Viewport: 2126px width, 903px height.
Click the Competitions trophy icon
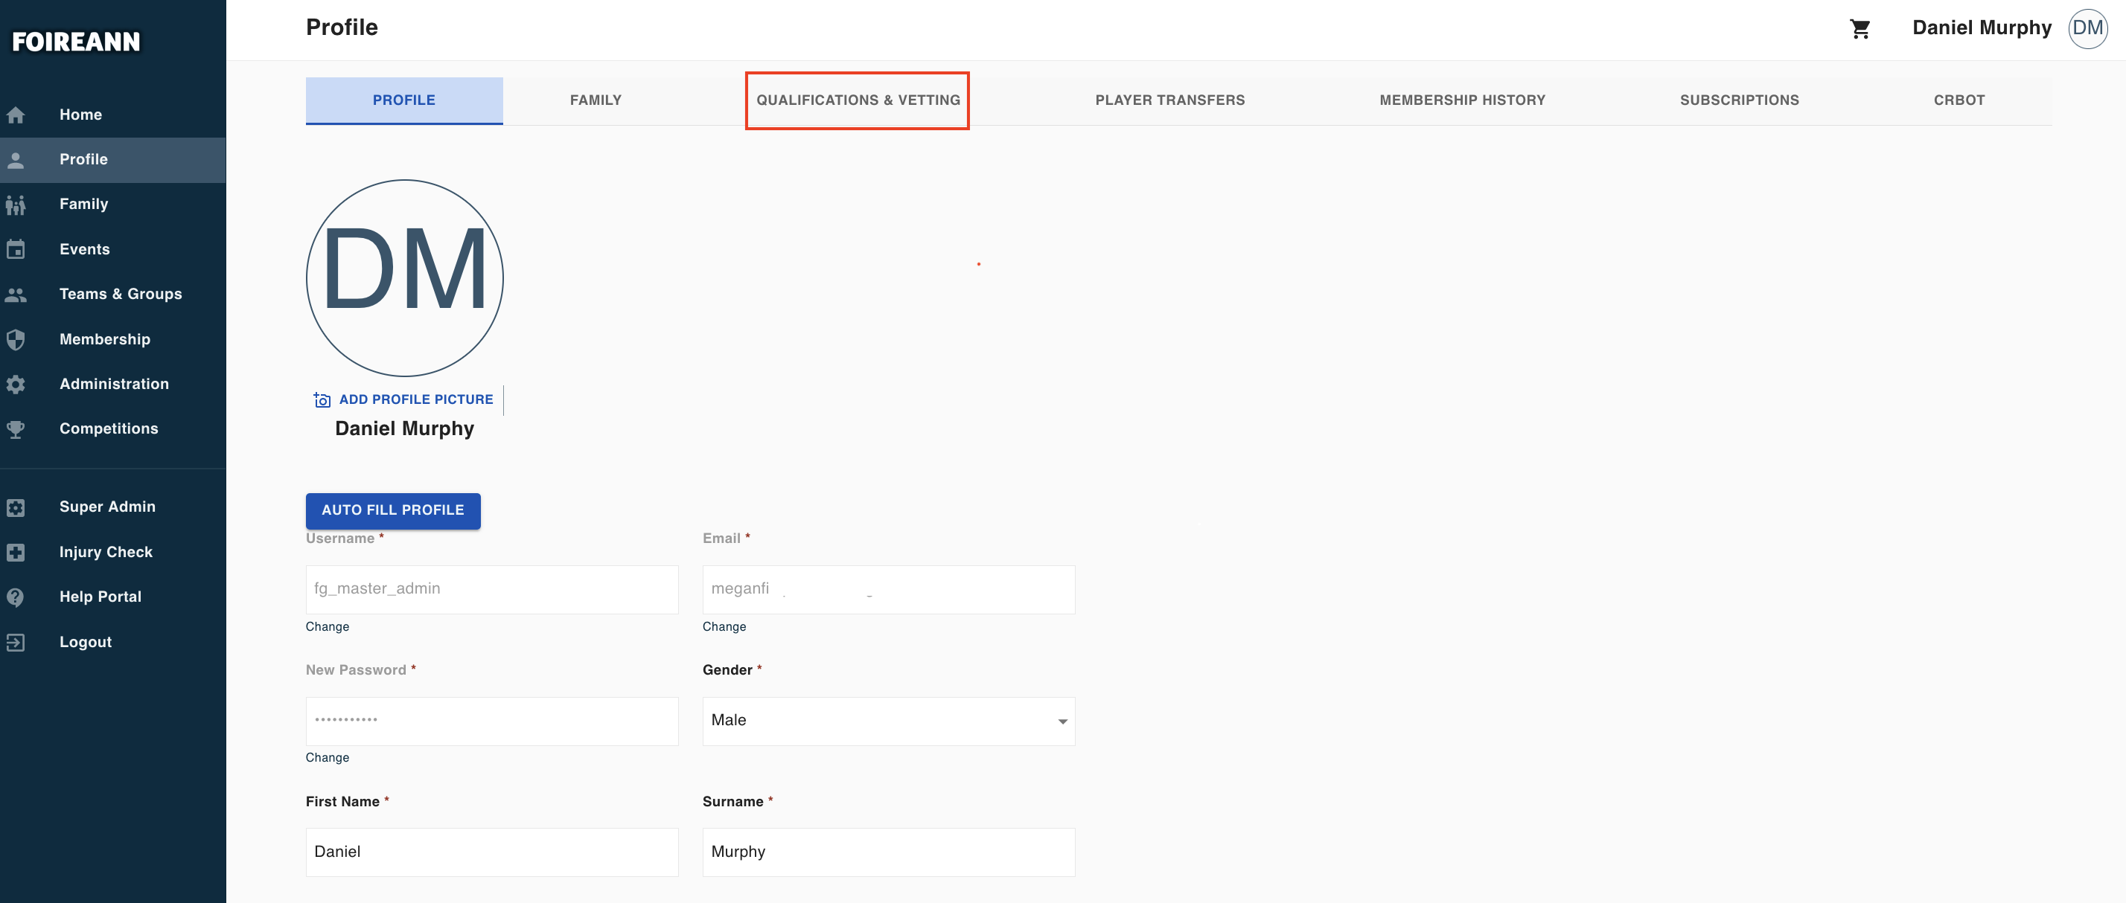point(16,429)
